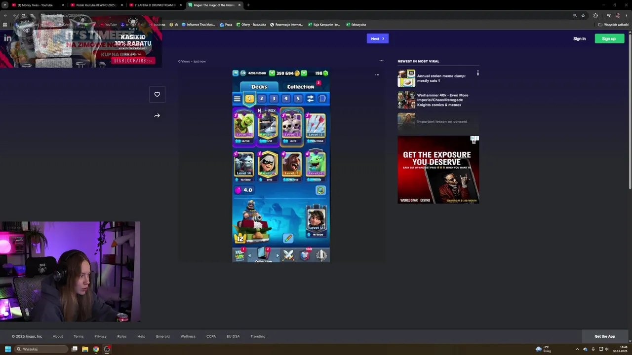Click the Privacy footer link
This screenshot has width=632, height=355.
click(100, 336)
